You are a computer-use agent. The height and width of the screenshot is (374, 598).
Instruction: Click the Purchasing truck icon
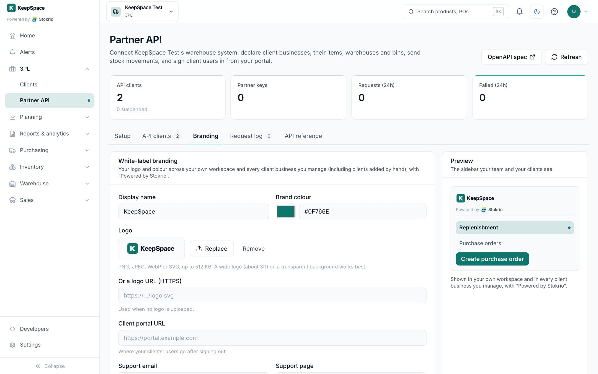(12, 150)
